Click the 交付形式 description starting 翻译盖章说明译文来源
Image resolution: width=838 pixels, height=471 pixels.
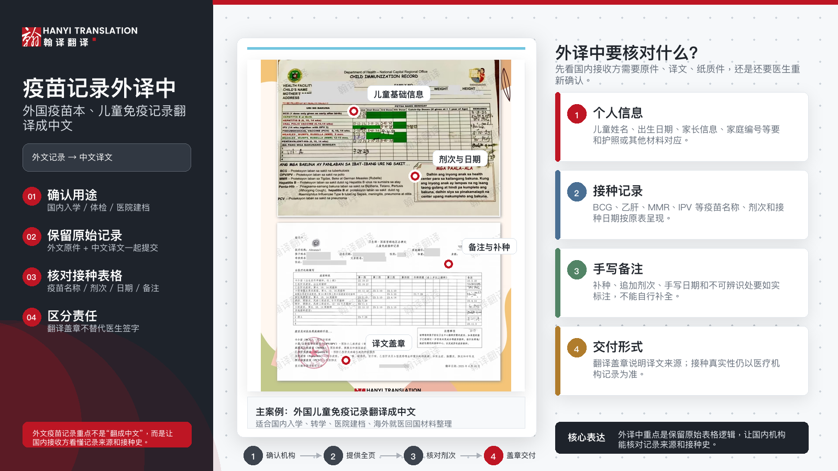(687, 369)
